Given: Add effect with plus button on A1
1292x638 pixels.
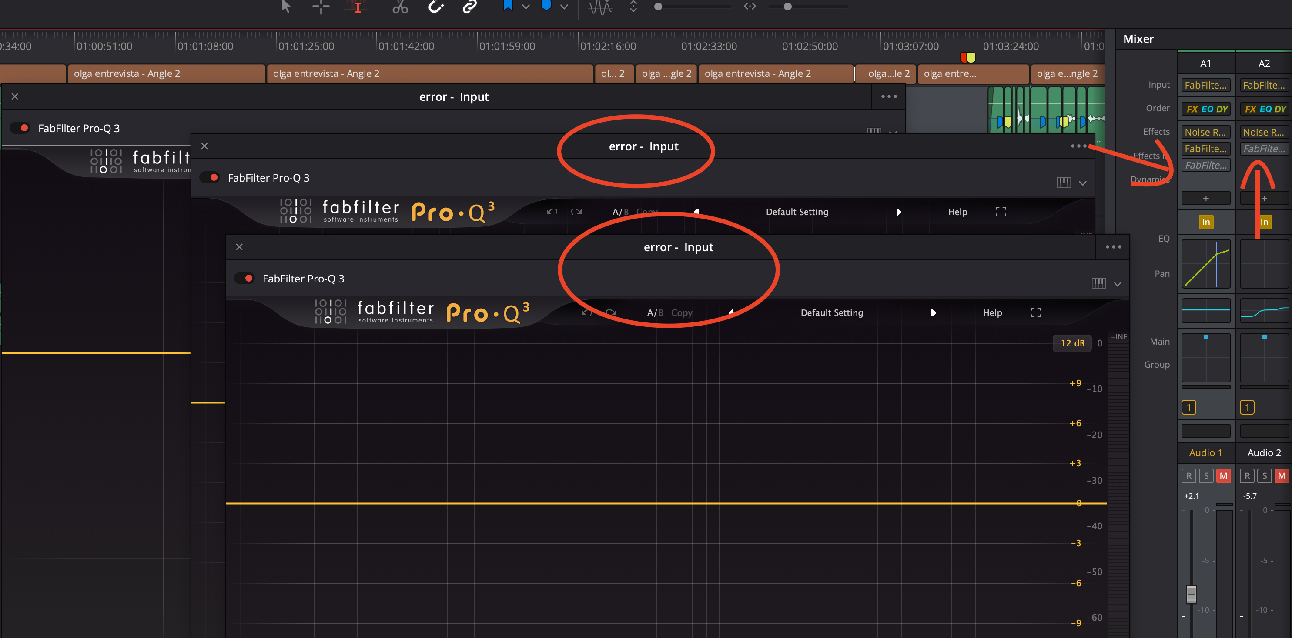Looking at the screenshot, I should [1205, 199].
